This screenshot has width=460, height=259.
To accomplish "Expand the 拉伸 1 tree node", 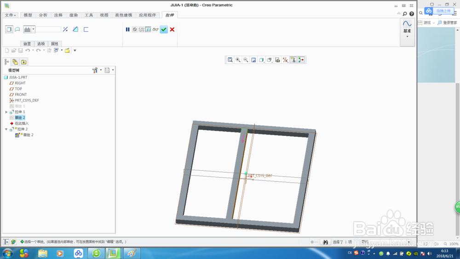I will pyautogui.click(x=6, y=112).
